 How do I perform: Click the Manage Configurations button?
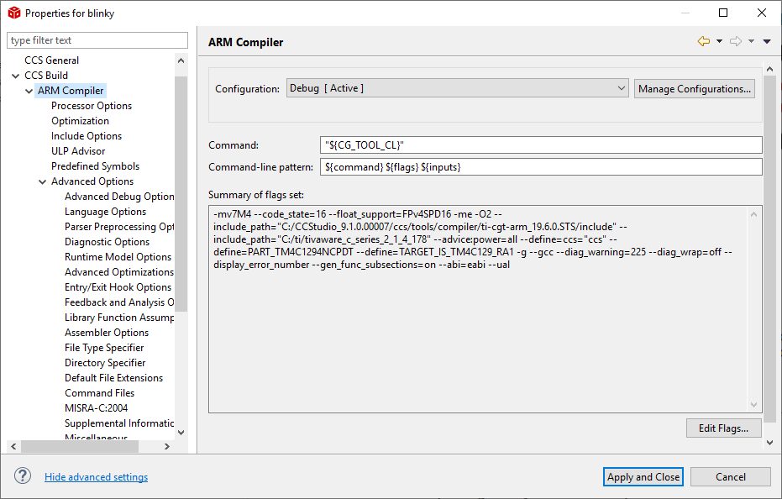click(694, 89)
